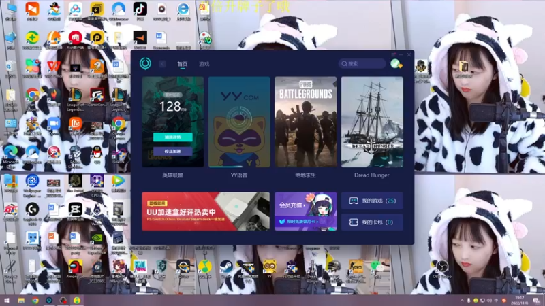The height and width of the screenshot is (306, 545).
Task: Open 我的游戏 (25)
Action: pos(372,201)
